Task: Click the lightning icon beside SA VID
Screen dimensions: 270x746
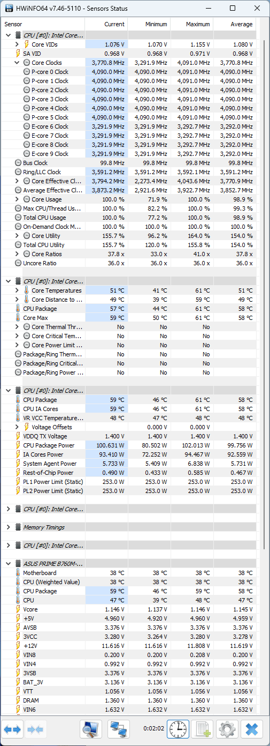Action: tap(18, 54)
